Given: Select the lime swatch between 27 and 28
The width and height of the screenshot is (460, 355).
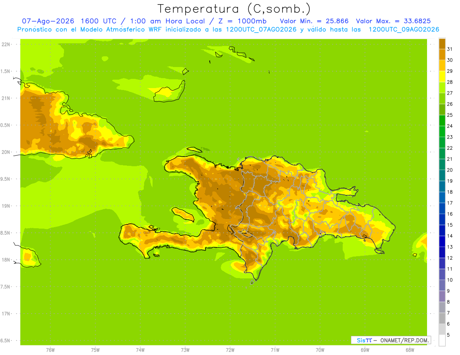Looking at the screenshot, I should [442, 87].
